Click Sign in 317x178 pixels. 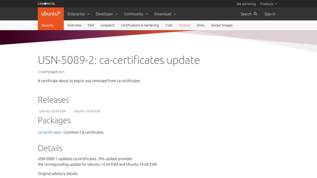[270, 14]
